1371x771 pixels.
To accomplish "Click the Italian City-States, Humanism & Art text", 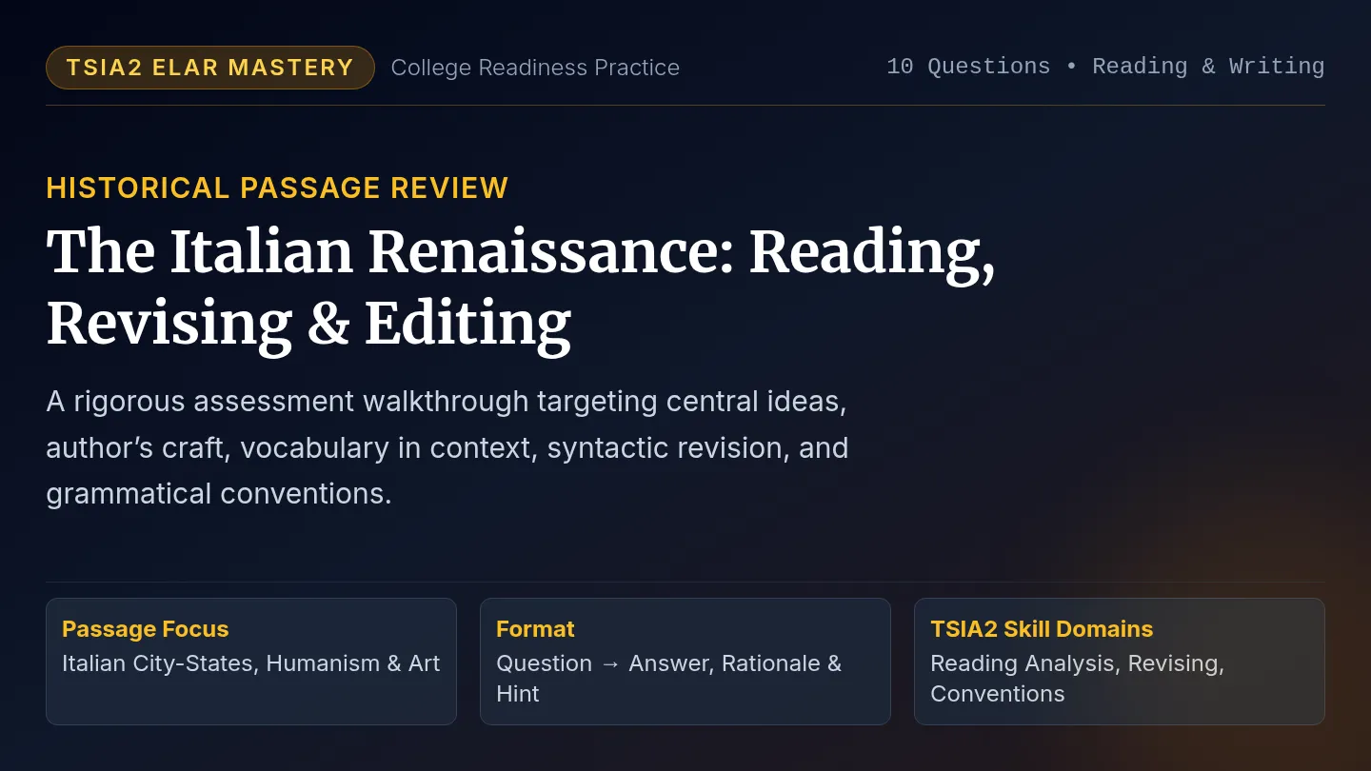I will [x=251, y=663].
